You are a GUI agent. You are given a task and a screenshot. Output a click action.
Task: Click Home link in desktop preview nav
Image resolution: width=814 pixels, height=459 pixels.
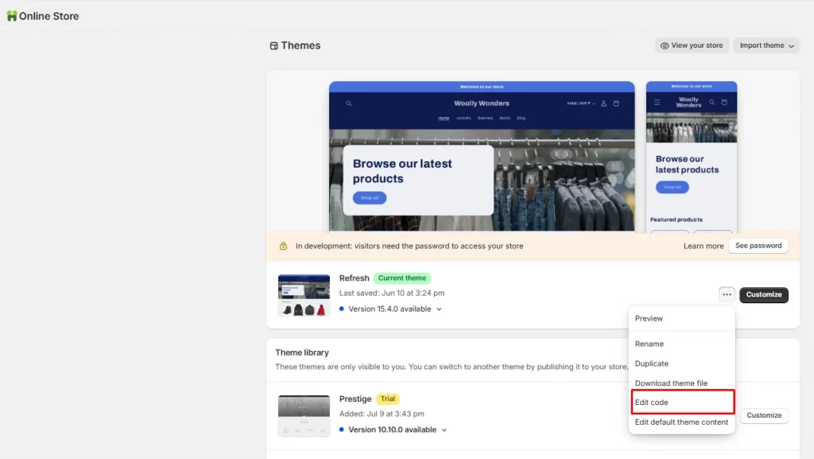pos(444,118)
